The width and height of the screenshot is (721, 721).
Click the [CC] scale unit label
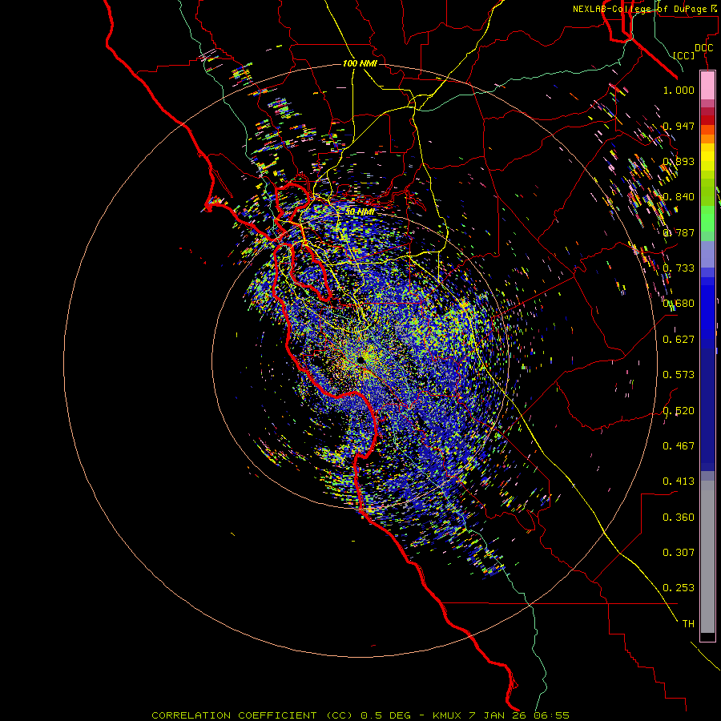[x=684, y=55]
